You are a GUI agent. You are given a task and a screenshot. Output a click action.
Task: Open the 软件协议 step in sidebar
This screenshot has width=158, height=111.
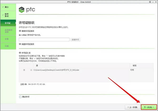pos(8,15)
